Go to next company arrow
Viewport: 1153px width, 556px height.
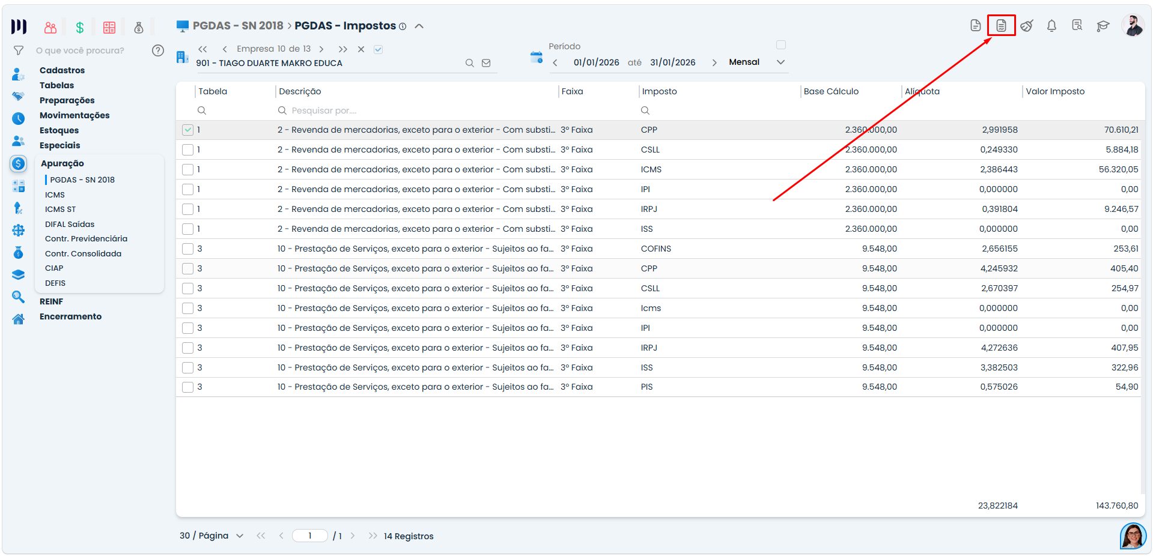point(321,49)
